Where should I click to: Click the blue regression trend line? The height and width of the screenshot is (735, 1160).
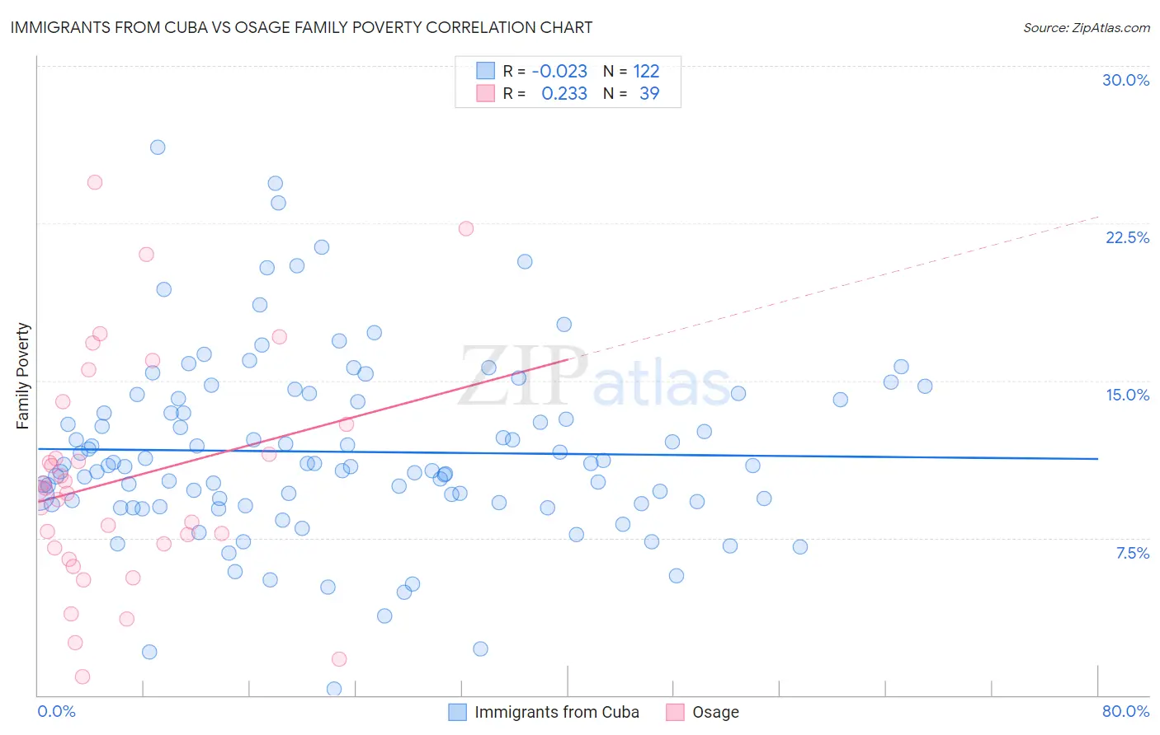point(568,453)
